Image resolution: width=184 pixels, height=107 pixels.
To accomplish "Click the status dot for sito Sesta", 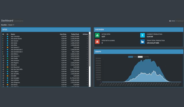I will tap(8, 43).
